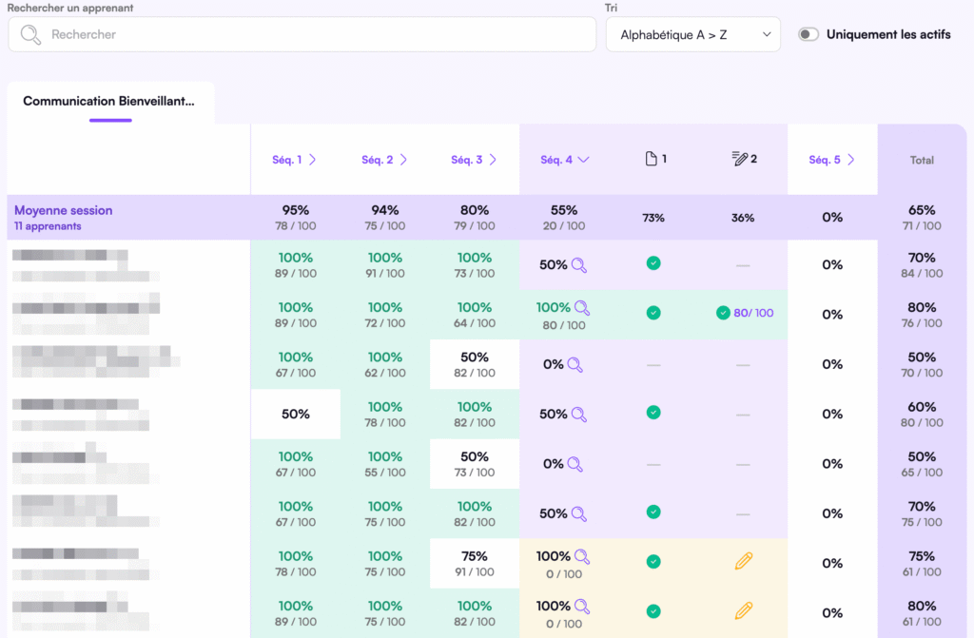Select the Communication Bienveillant... tab
Image resolution: width=974 pixels, height=638 pixels.
pos(109,101)
